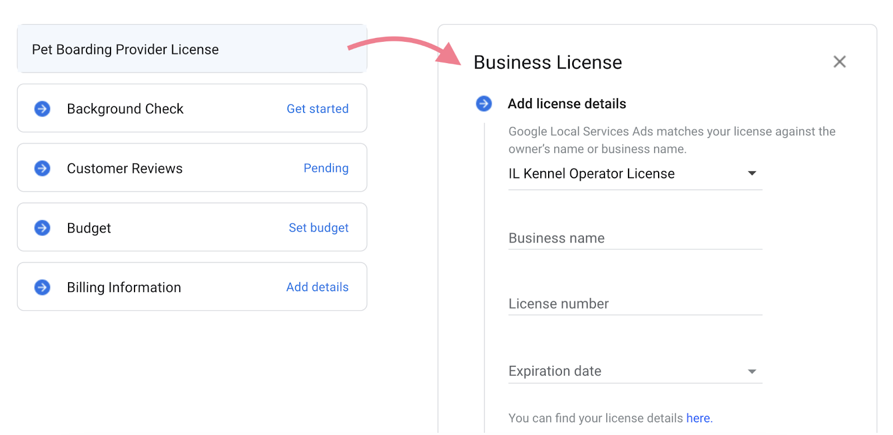This screenshot has height=435, width=893.
Task: Click the Expiration date dropdown arrow
Action: click(x=752, y=371)
